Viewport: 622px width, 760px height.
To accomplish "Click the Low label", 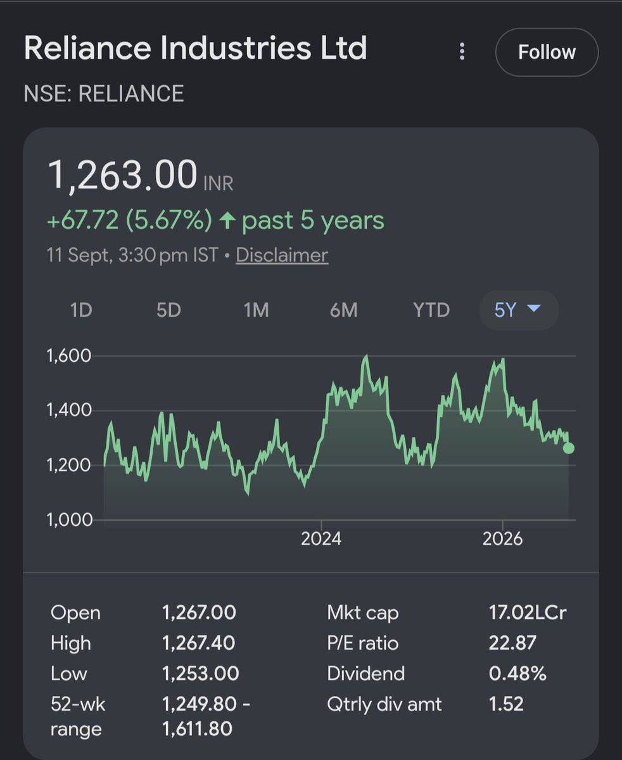I will (68, 673).
